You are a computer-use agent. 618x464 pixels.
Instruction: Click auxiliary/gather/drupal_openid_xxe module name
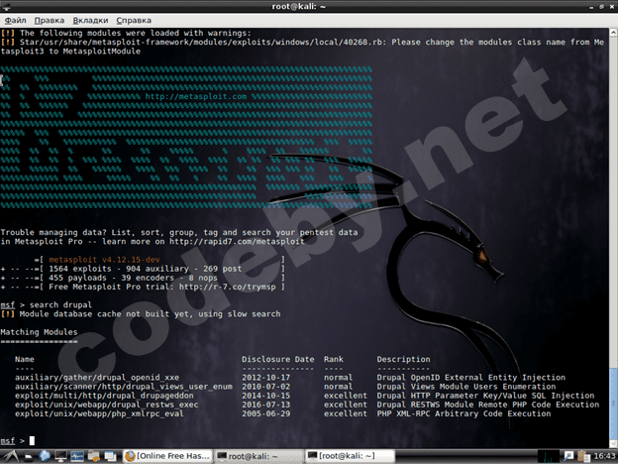point(97,378)
